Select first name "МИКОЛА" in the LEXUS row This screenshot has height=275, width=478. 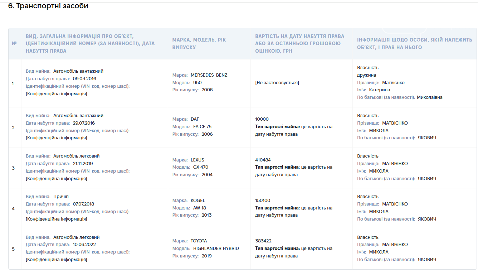(379, 171)
